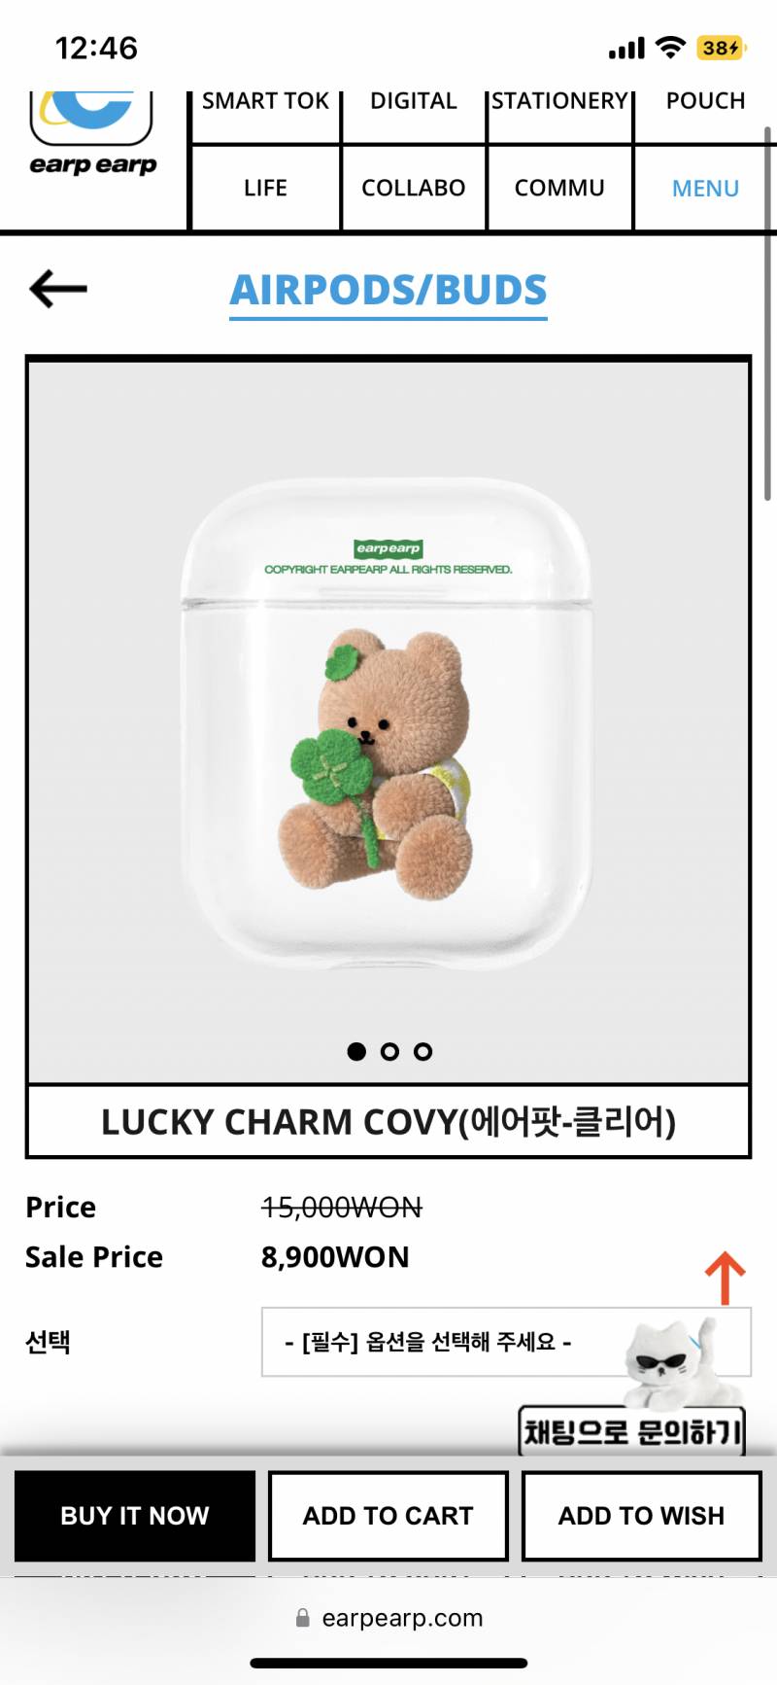
Task: Tap the ADD TO WISH button
Action: (x=641, y=1516)
